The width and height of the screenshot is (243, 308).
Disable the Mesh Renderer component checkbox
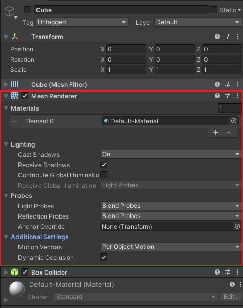[x=25, y=96]
